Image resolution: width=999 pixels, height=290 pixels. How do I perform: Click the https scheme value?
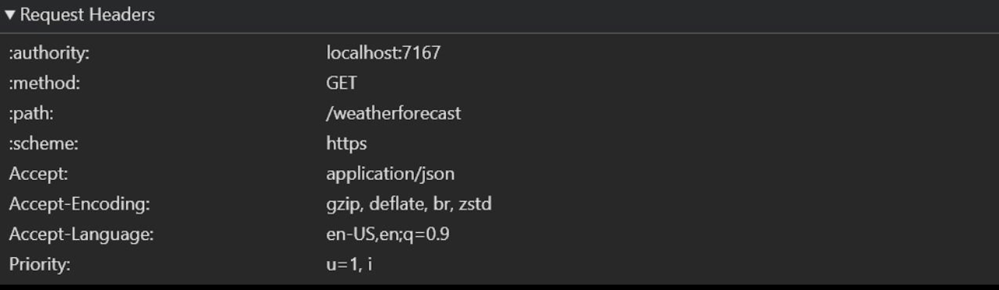(x=346, y=144)
